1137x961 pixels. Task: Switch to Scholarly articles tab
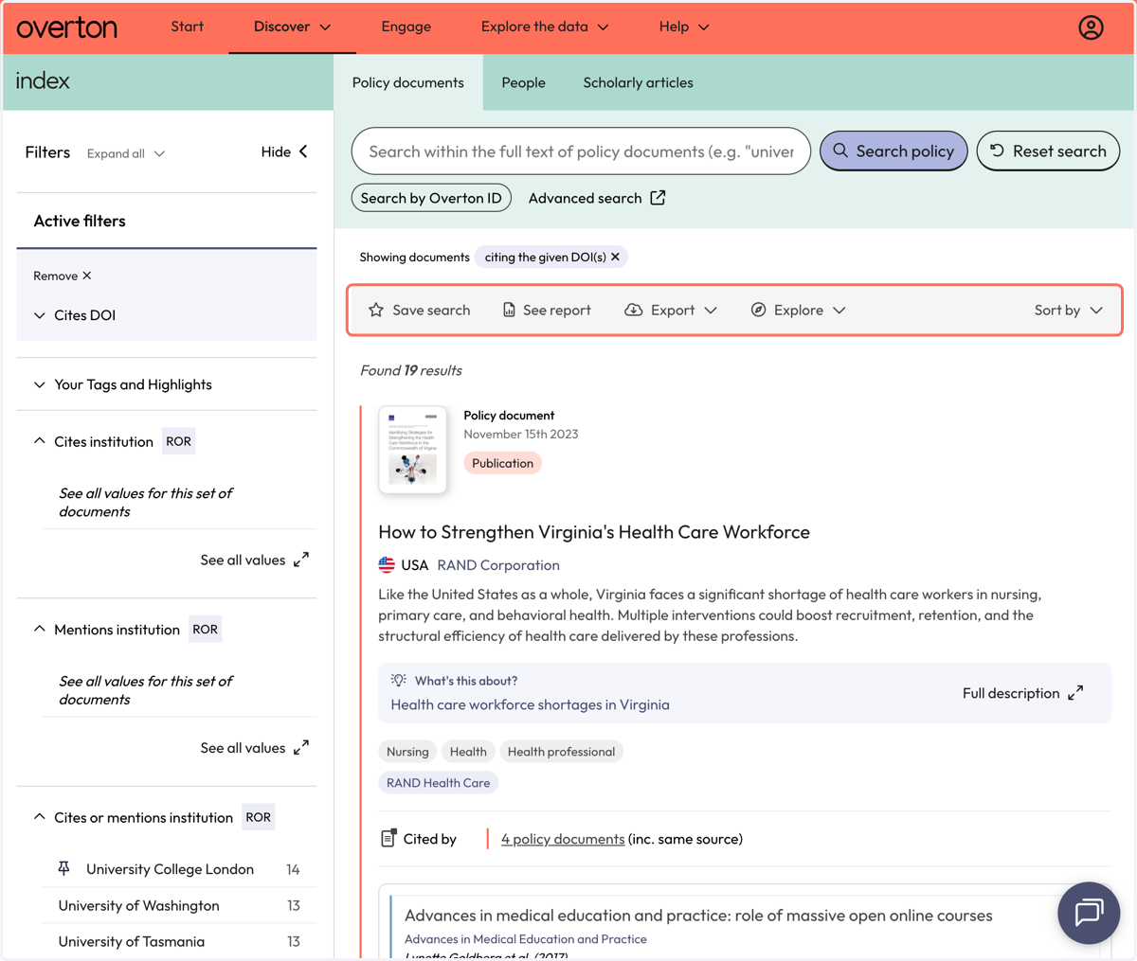638,82
